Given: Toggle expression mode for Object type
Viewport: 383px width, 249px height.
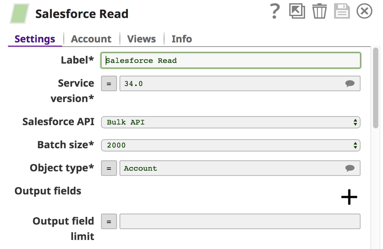Looking at the screenshot, I should tap(109, 168).
